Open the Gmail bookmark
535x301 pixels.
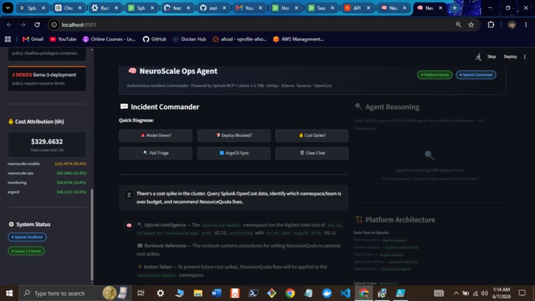[x=33, y=39]
